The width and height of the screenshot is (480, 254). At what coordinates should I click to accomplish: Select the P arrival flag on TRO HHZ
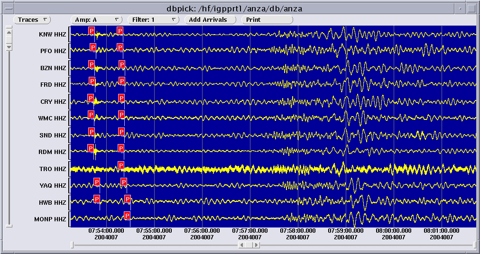121,165
